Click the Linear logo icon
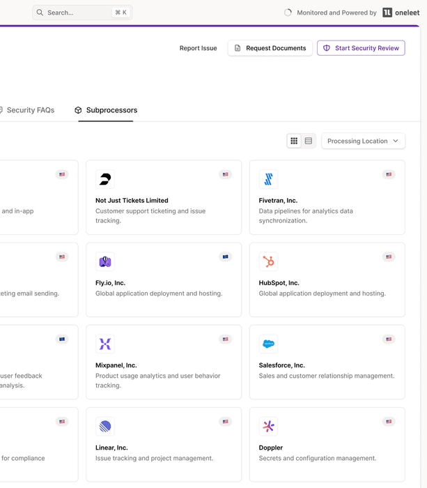 tap(104, 427)
